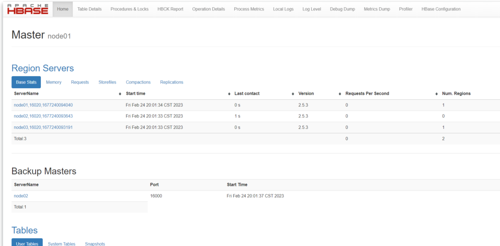The height and width of the screenshot is (246, 500).
Task: Sort region servers by ServerName arrow
Action: [120, 94]
